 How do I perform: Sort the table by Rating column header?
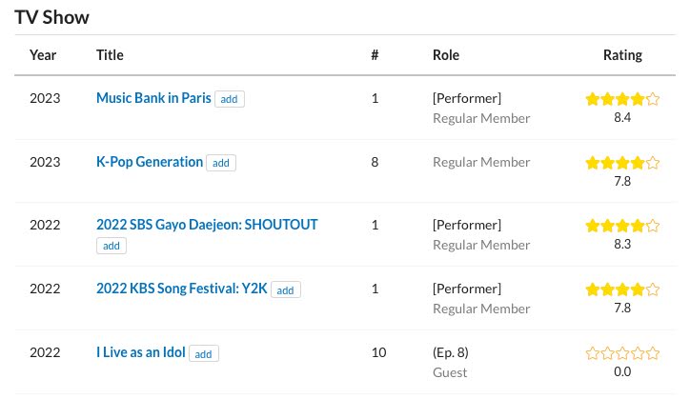coord(622,55)
